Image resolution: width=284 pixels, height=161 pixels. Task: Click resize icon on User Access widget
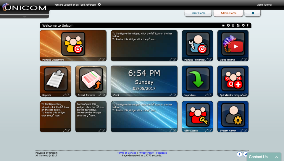tap(206, 130)
